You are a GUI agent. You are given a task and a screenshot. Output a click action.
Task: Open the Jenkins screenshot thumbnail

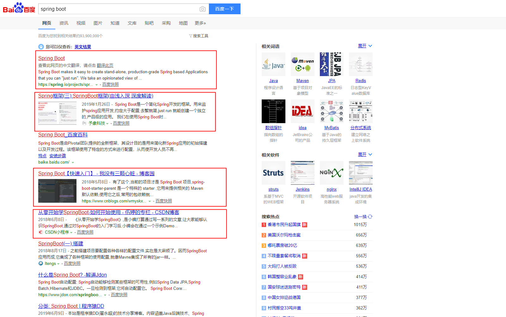[x=302, y=173]
